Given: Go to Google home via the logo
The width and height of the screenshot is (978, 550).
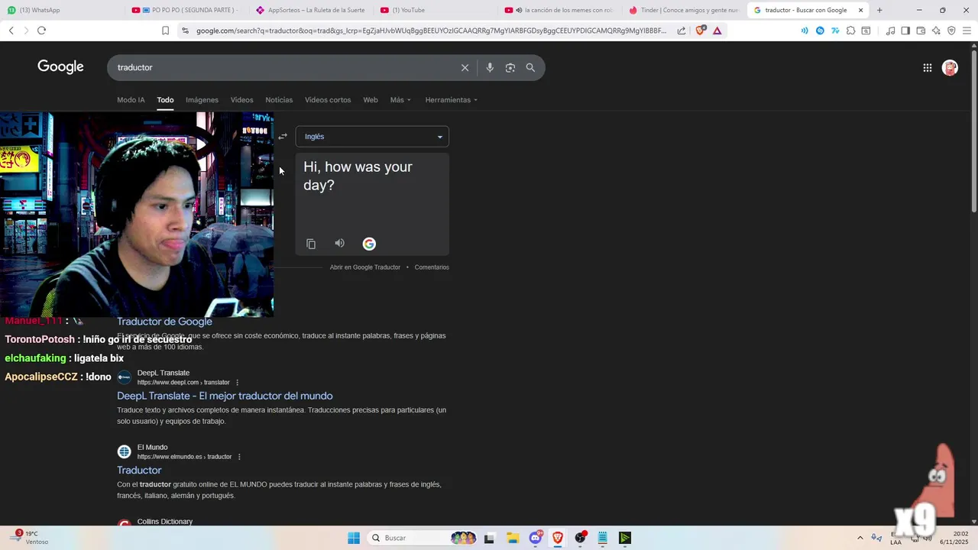Looking at the screenshot, I should (60, 67).
